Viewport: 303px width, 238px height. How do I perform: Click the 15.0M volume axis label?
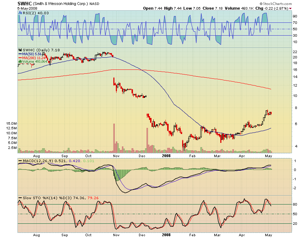coord(11,123)
